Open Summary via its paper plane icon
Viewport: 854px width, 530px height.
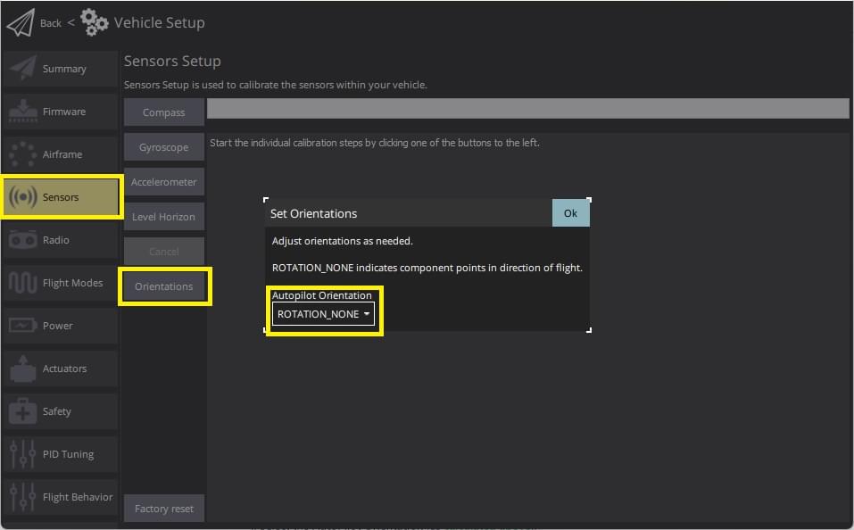coord(22,69)
